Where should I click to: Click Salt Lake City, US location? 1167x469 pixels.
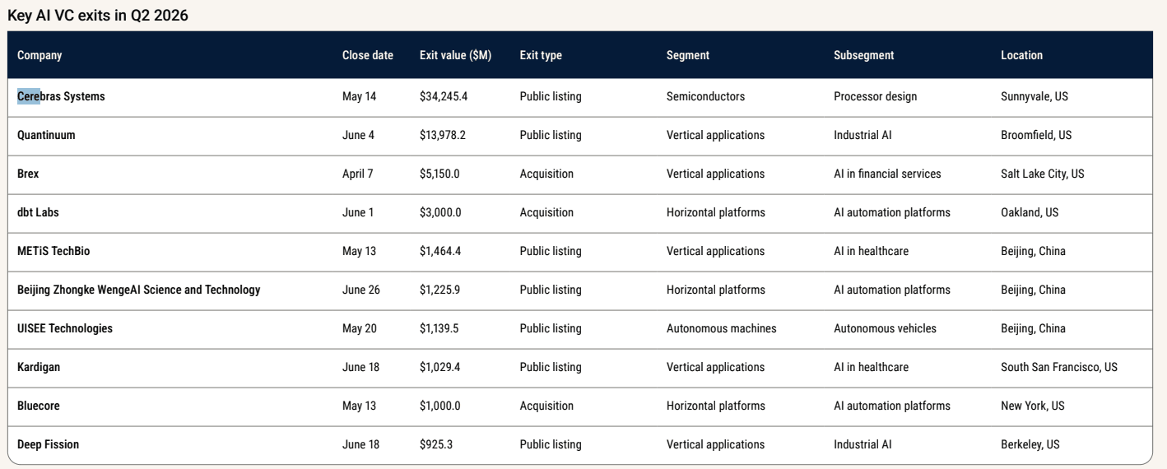(1043, 174)
